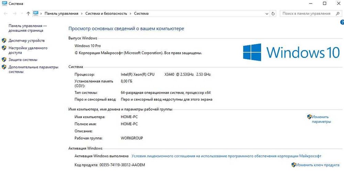Viewport: 344px width, 192px height.
Task: Open Дополнительные параметры системы
Action: (33, 69)
